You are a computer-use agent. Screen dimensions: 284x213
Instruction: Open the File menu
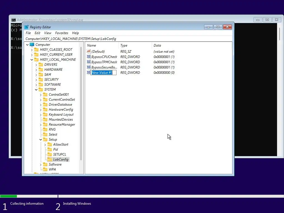[28, 33]
